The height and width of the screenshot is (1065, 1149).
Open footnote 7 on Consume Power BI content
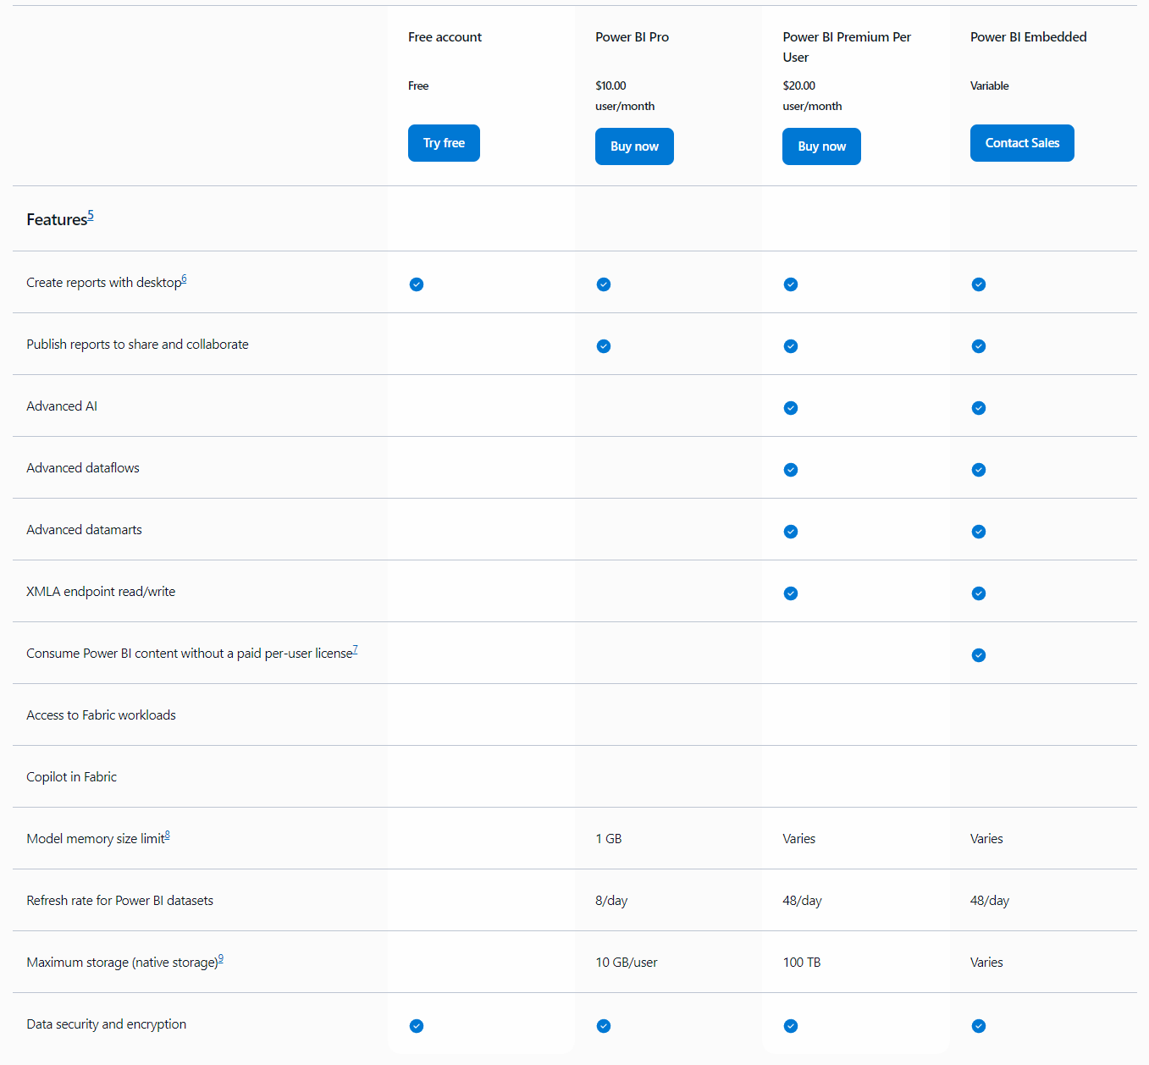(x=355, y=649)
